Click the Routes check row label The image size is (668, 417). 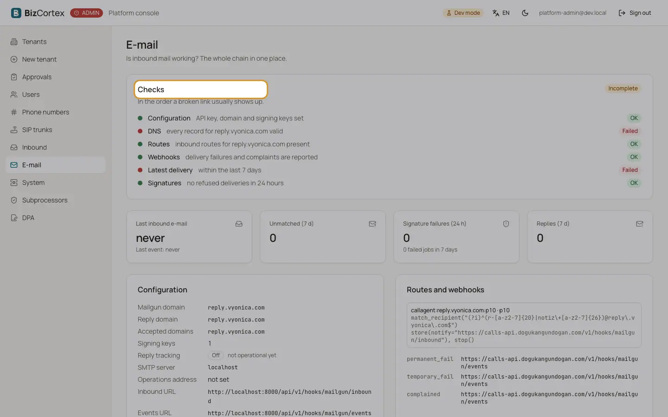click(x=159, y=144)
